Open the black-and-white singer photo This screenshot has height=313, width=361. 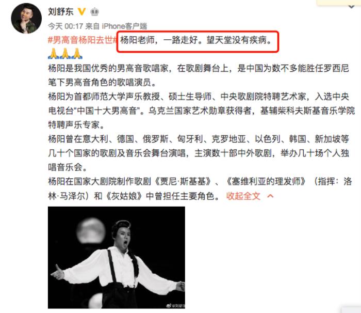tap(117, 257)
